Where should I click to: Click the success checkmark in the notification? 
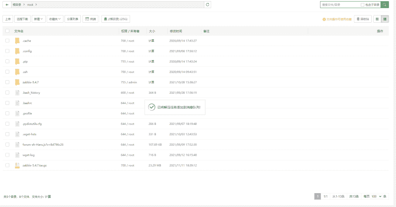point(152,107)
